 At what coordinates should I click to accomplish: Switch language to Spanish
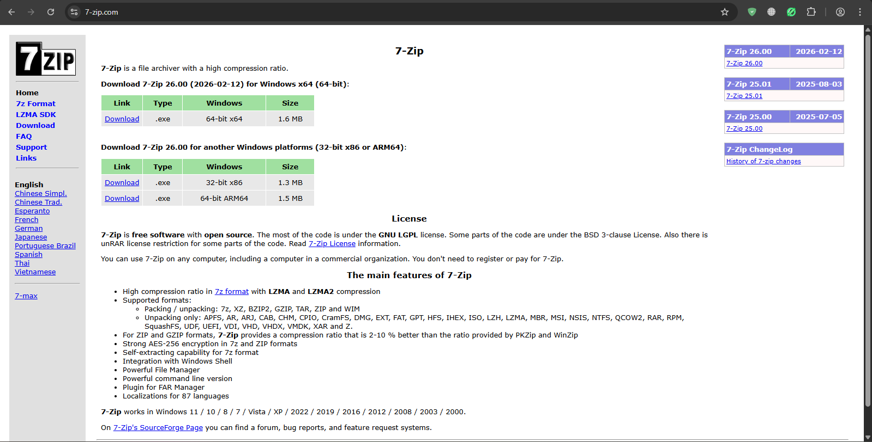pyautogui.click(x=29, y=255)
